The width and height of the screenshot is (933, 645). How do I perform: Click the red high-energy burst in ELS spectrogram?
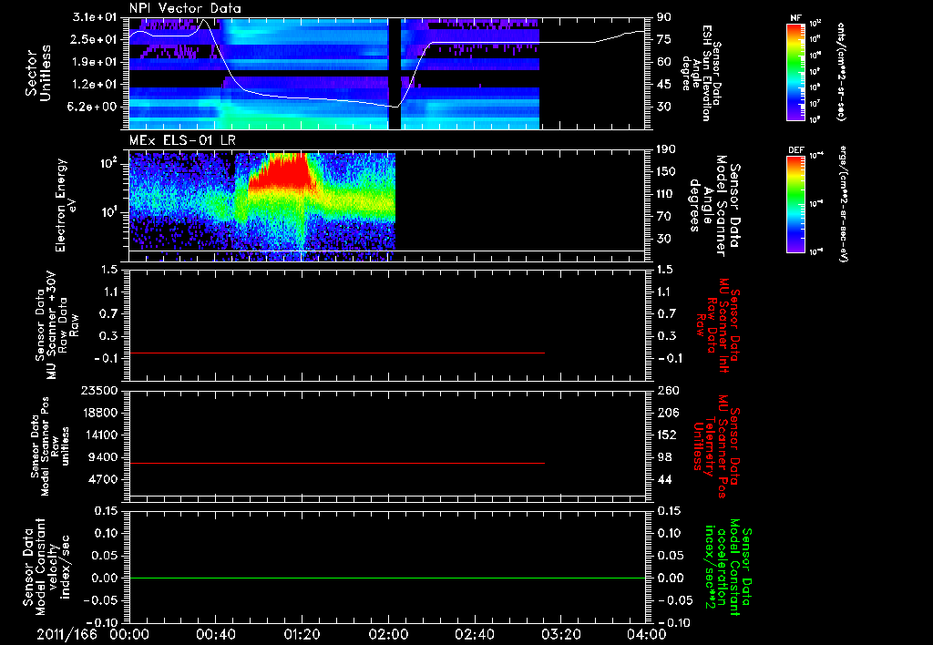click(x=283, y=171)
